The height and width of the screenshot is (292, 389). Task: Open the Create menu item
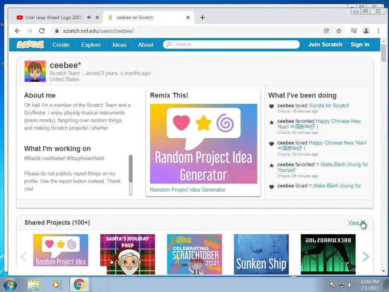[61, 45]
